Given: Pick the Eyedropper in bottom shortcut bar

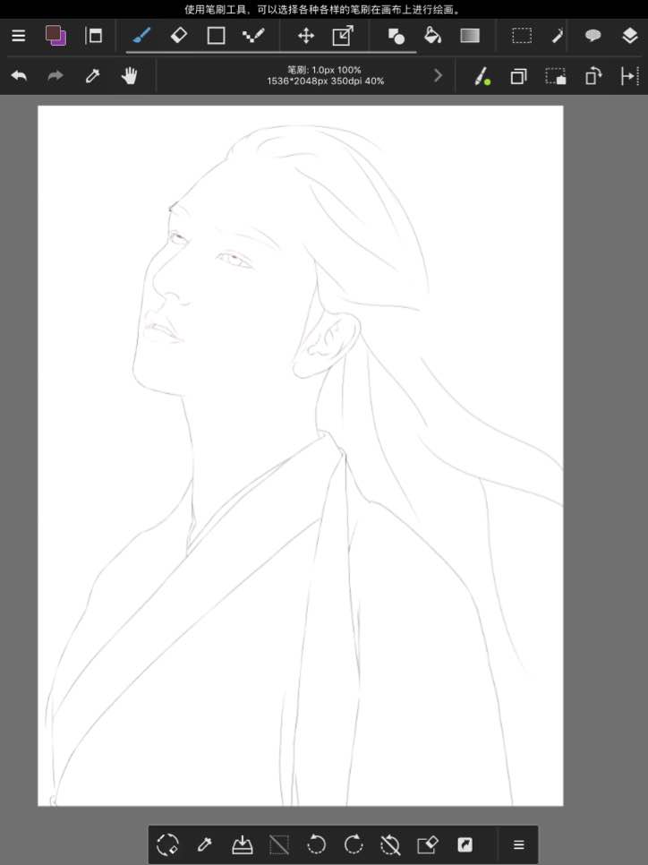Looking at the screenshot, I should 205,844.
